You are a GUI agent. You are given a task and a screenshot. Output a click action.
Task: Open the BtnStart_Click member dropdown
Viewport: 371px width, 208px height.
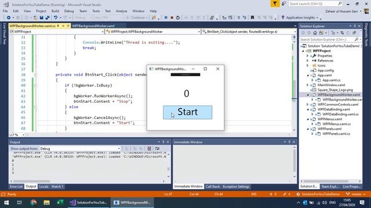(249, 31)
